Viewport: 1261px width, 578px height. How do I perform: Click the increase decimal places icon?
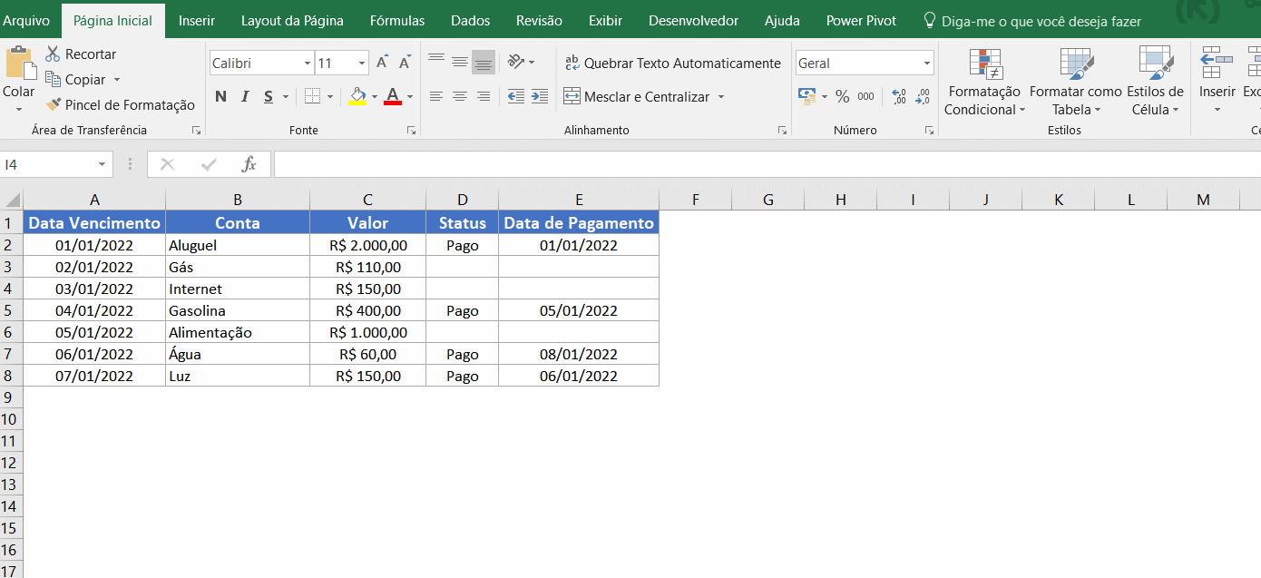click(x=898, y=96)
